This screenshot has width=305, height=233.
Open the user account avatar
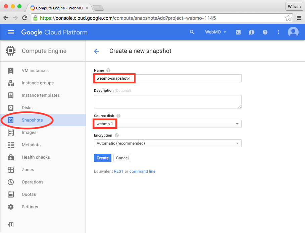click(x=293, y=32)
